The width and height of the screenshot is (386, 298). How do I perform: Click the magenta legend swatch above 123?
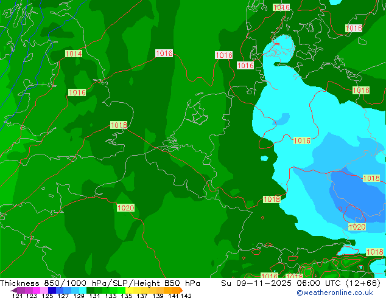pos(36,290)
